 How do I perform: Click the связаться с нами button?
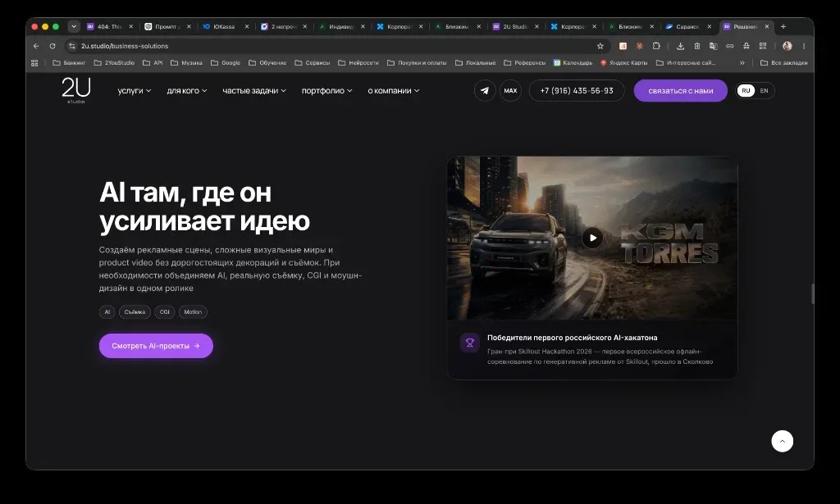click(x=680, y=91)
